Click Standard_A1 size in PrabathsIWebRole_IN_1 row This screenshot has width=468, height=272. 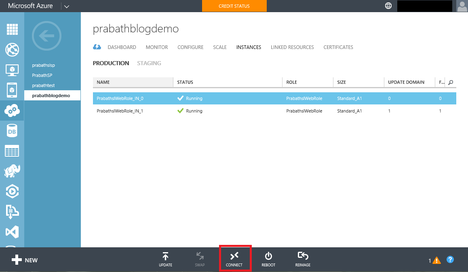[x=350, y=111]
